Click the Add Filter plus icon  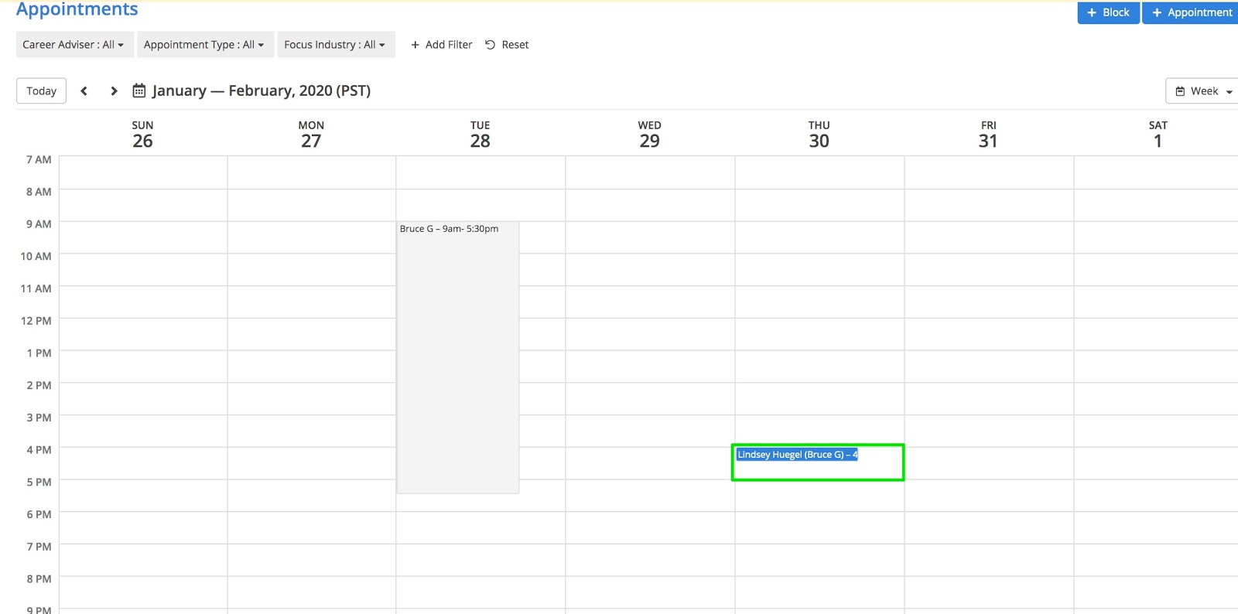416,45
